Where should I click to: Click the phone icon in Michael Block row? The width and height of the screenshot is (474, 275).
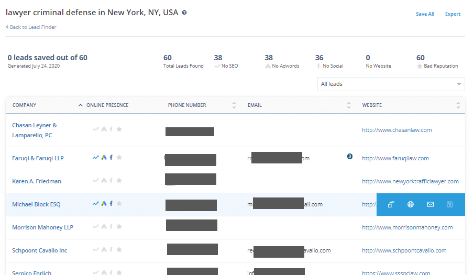pos(391,204)
